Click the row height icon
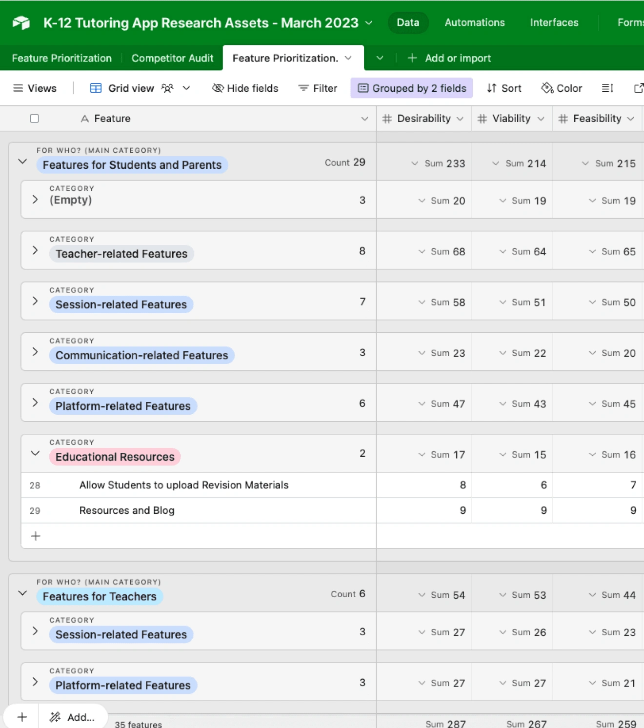644x728 pixels. (x=607, y=88)
